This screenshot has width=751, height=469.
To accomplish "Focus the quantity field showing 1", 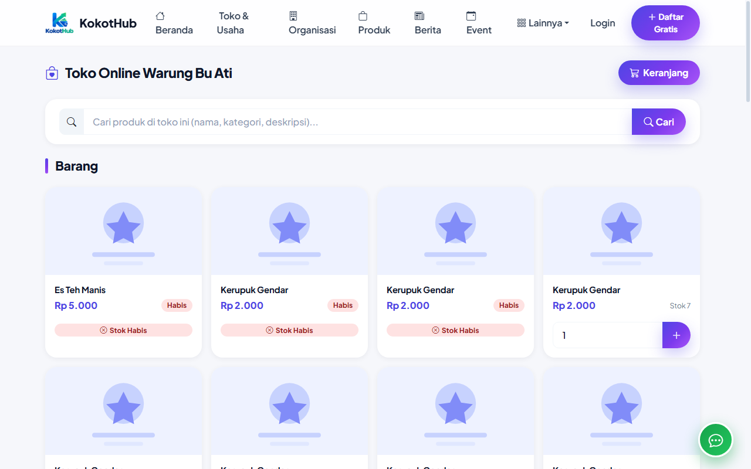I will 607,335.
